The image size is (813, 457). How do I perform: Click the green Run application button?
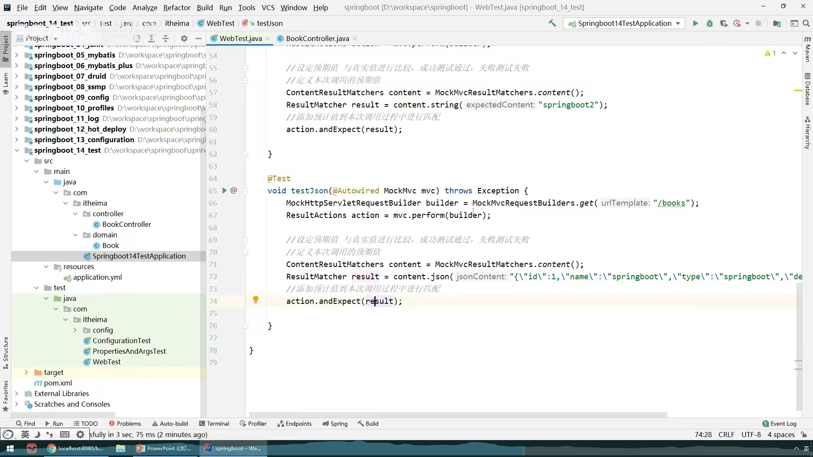pos(695,24)
